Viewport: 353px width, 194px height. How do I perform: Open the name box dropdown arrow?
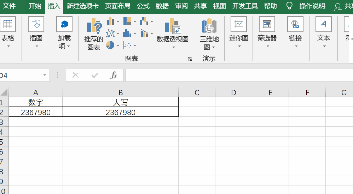(x=45, y=75)
